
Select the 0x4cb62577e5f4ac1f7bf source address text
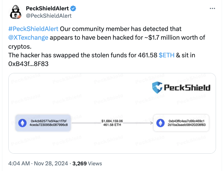click(x=49, y=121)
